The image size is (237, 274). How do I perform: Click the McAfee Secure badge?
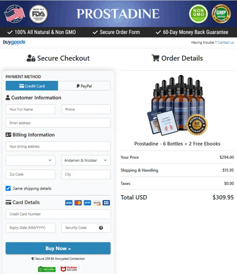click(69, 269)
